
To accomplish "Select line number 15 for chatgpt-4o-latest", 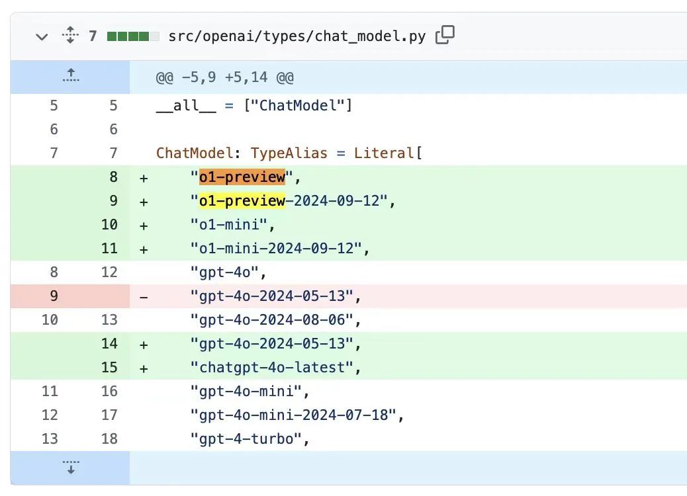I will (x=109, y=368).
